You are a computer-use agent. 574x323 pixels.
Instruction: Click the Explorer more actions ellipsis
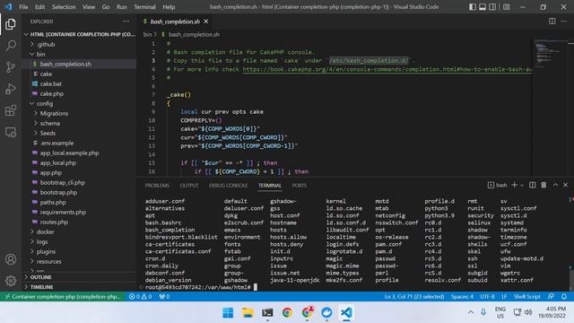[x=126, y=22]
